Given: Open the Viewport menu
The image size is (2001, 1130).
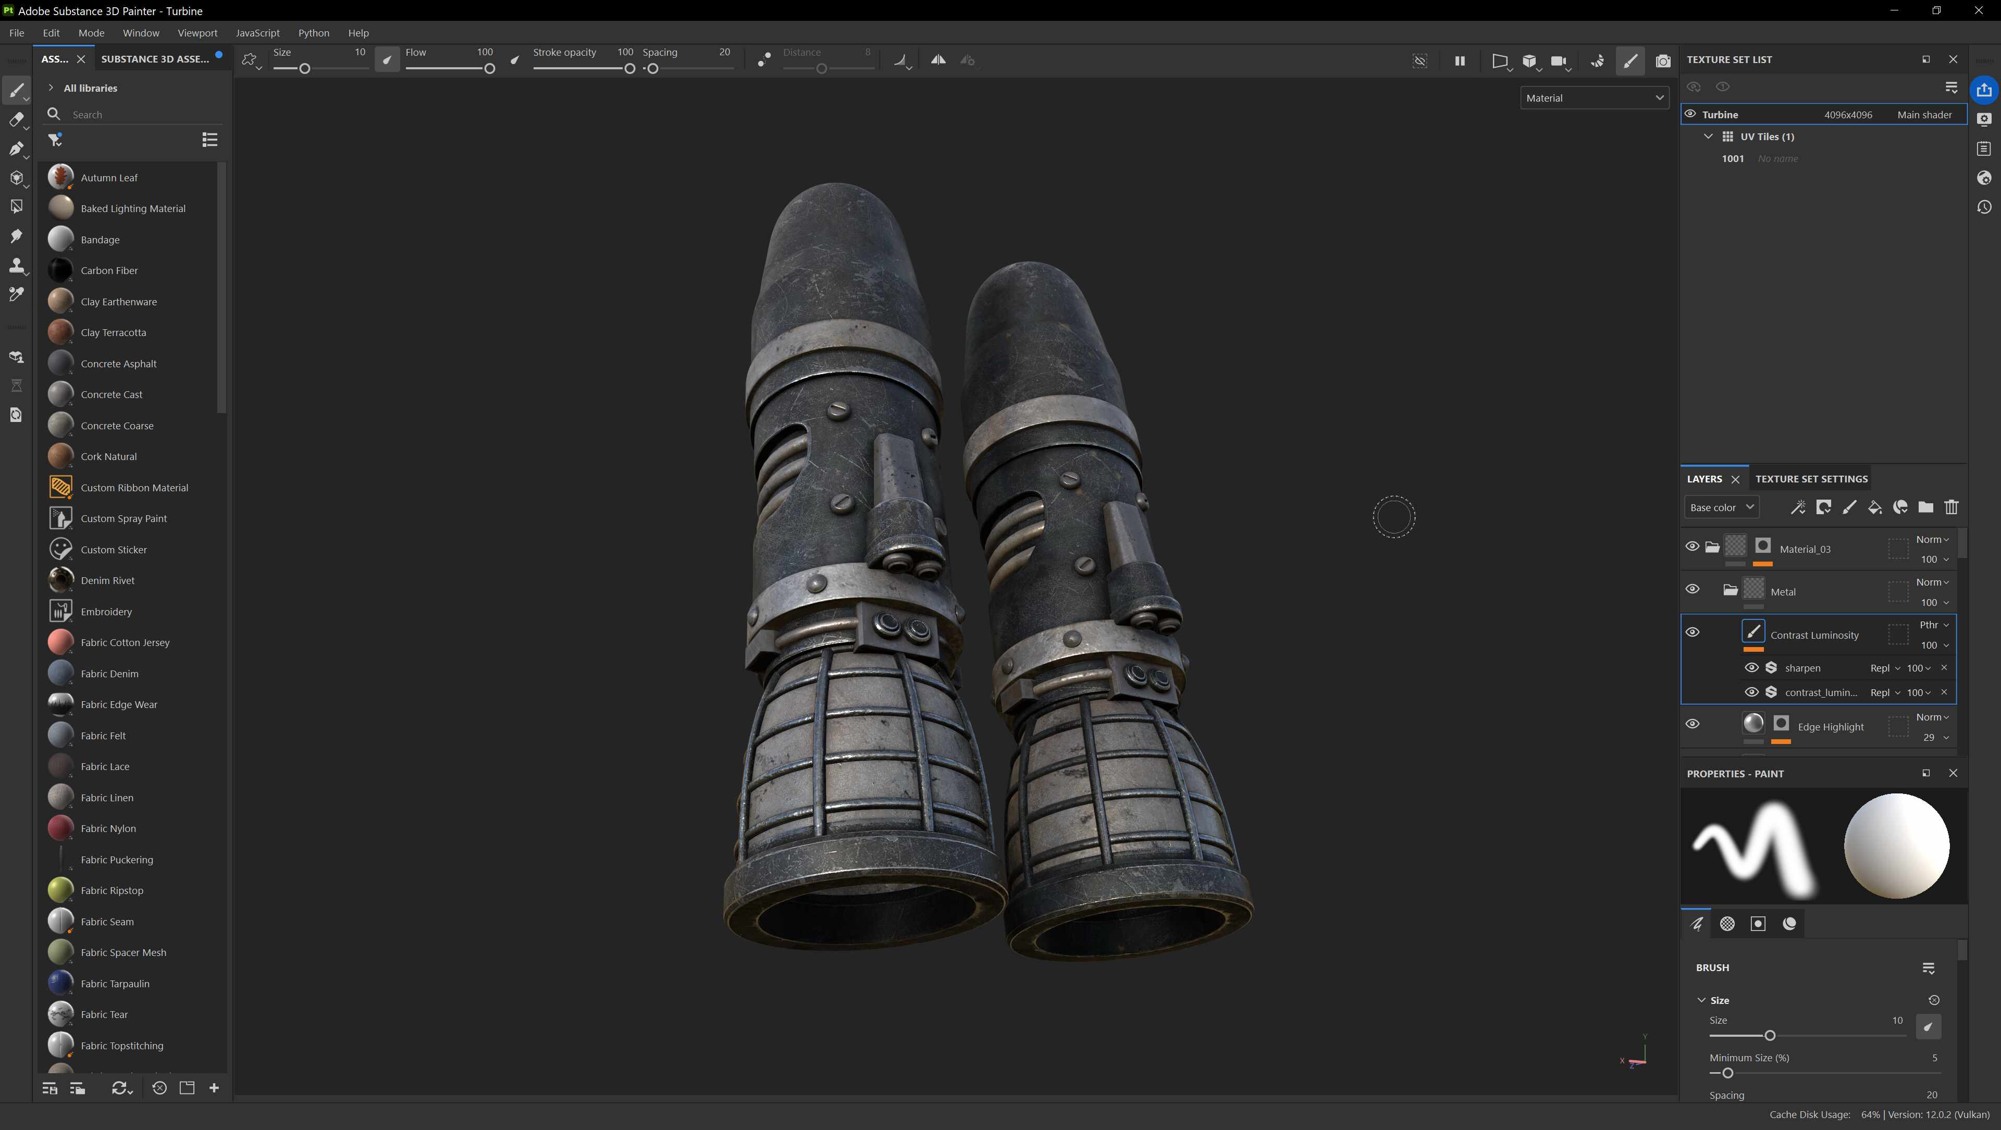Looking at the screenshot, I should pos(196,33).
